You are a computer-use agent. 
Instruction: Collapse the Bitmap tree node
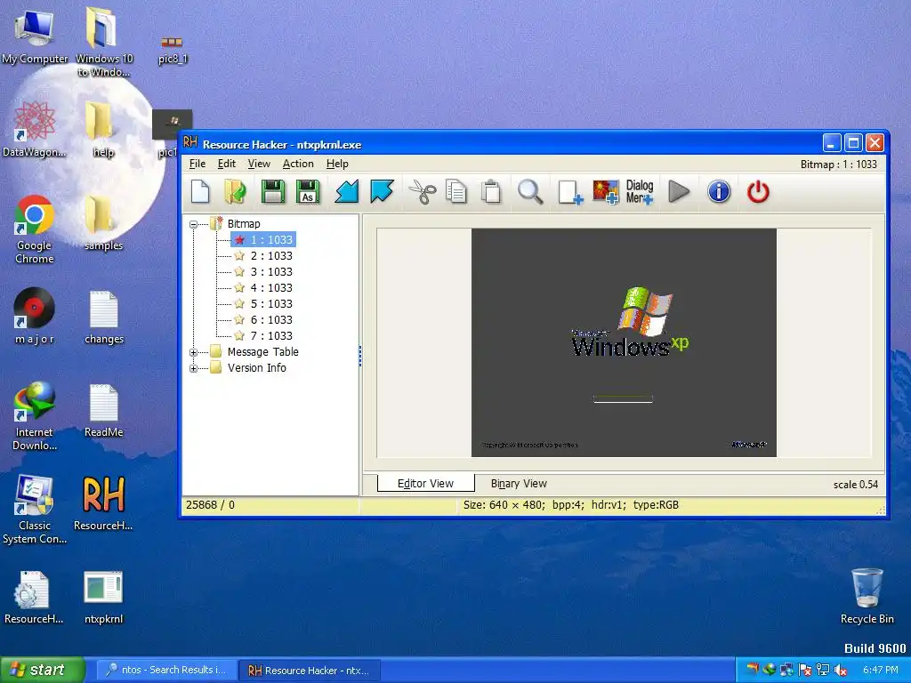[x=193, y=224]
